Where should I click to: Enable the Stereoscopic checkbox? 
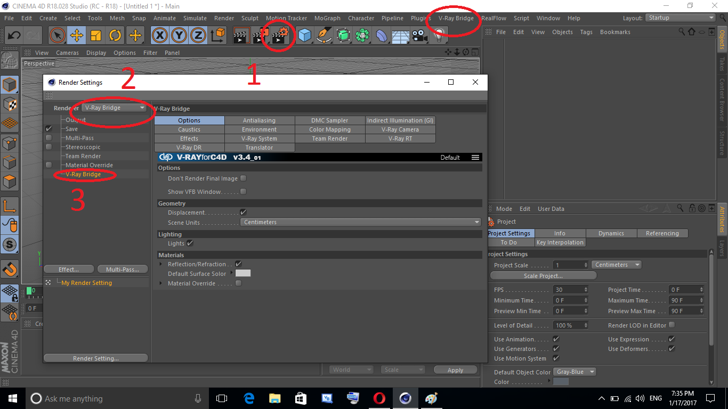coord(49,147)
